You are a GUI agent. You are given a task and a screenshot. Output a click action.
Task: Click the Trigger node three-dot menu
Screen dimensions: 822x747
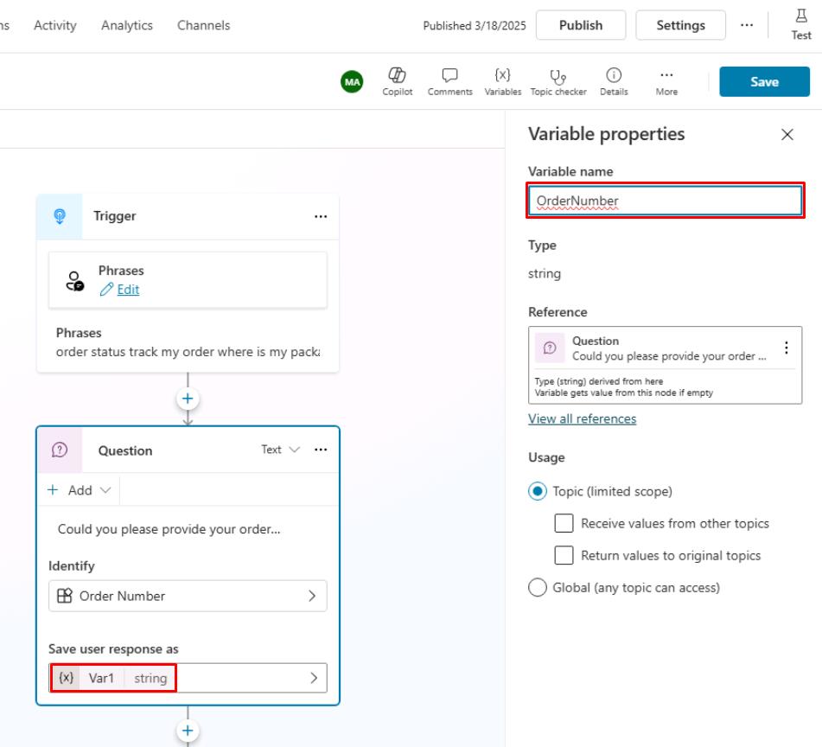click(x=321, y=216)
